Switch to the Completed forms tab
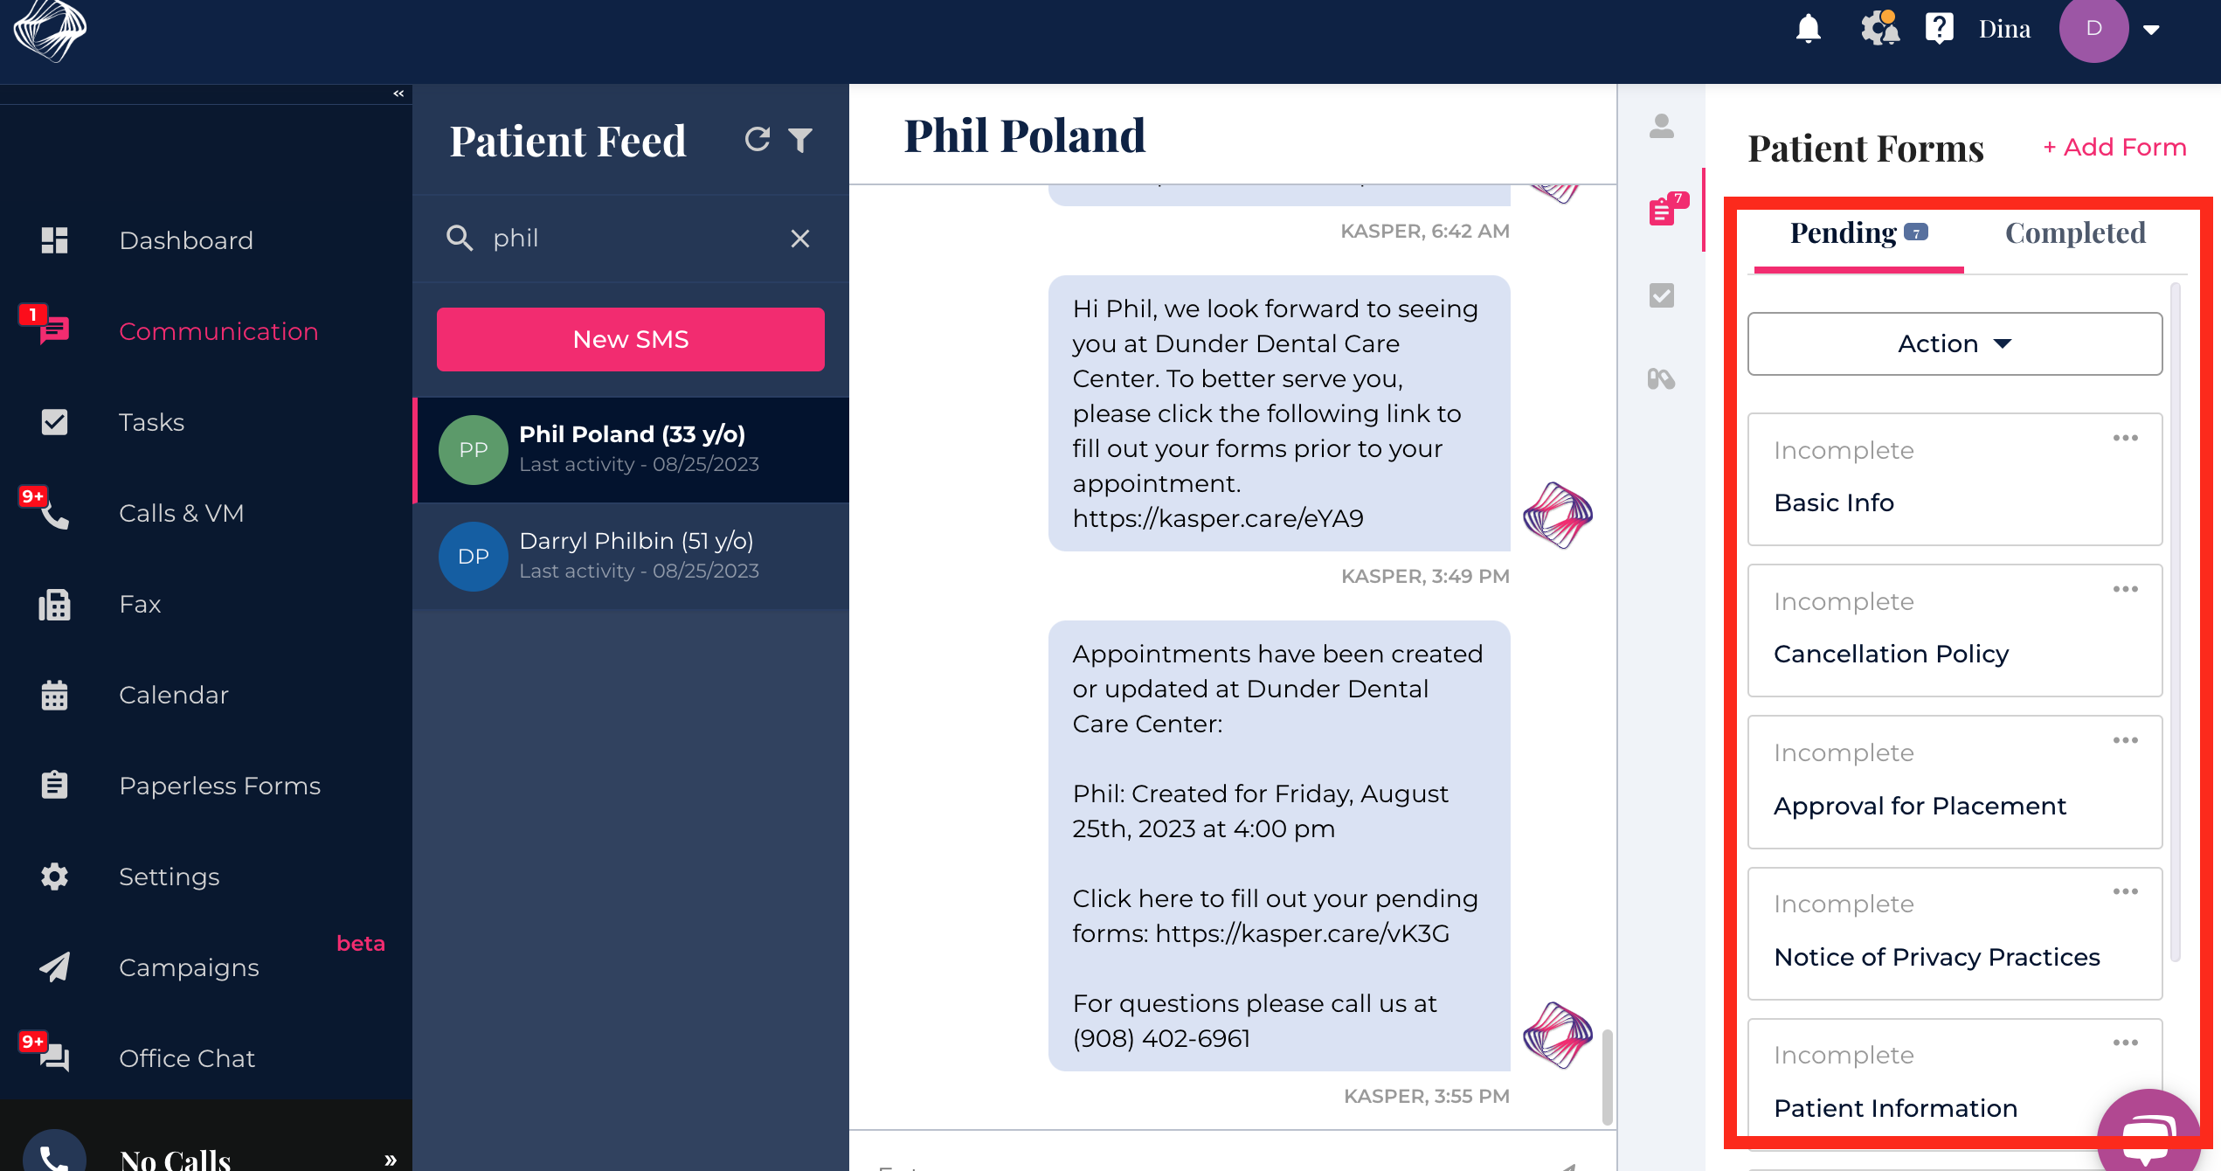 (2075, 233)
